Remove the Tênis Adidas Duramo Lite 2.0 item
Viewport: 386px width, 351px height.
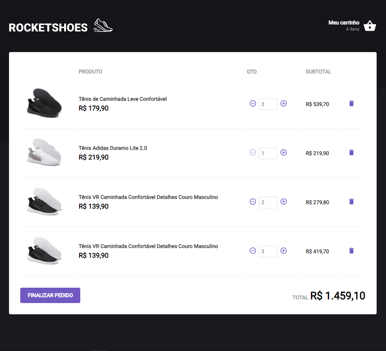[351, 152]
